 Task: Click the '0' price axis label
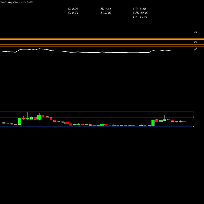tap(193, 126)
